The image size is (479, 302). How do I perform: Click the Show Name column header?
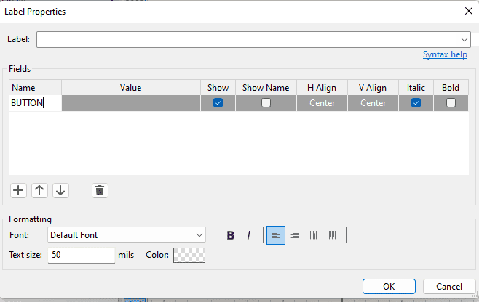(x=266, y=88)
